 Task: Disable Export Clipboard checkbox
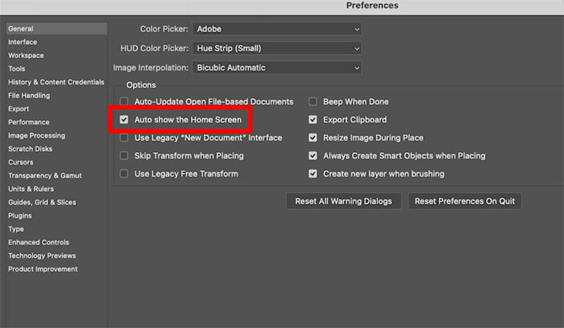tap(313, 120)
